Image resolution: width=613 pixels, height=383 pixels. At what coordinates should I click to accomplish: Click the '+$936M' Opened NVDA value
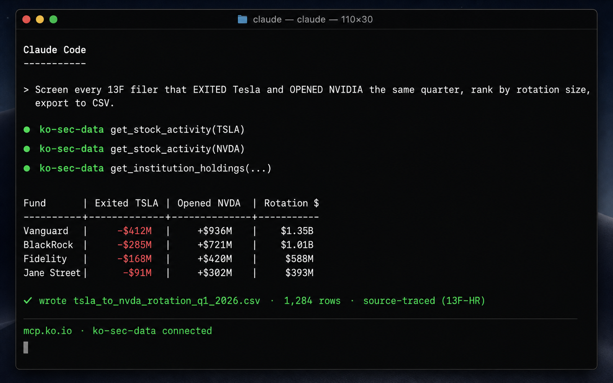point(215,231)
